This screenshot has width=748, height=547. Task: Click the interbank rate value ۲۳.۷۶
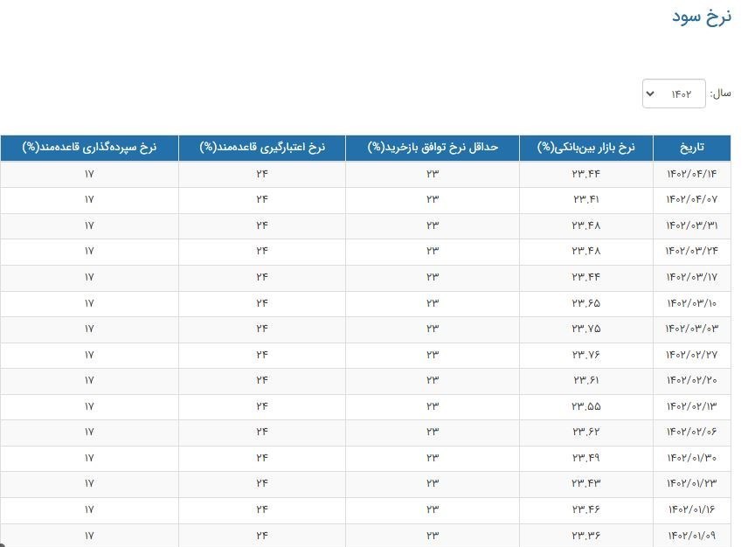[x=585, y=355]
